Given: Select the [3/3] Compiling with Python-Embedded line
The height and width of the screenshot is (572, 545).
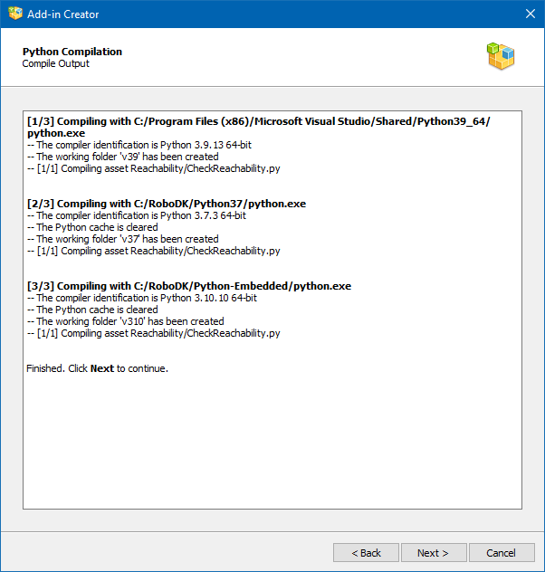Looking at the screenshot, I should pyautogui.click(x=189, y=286).
